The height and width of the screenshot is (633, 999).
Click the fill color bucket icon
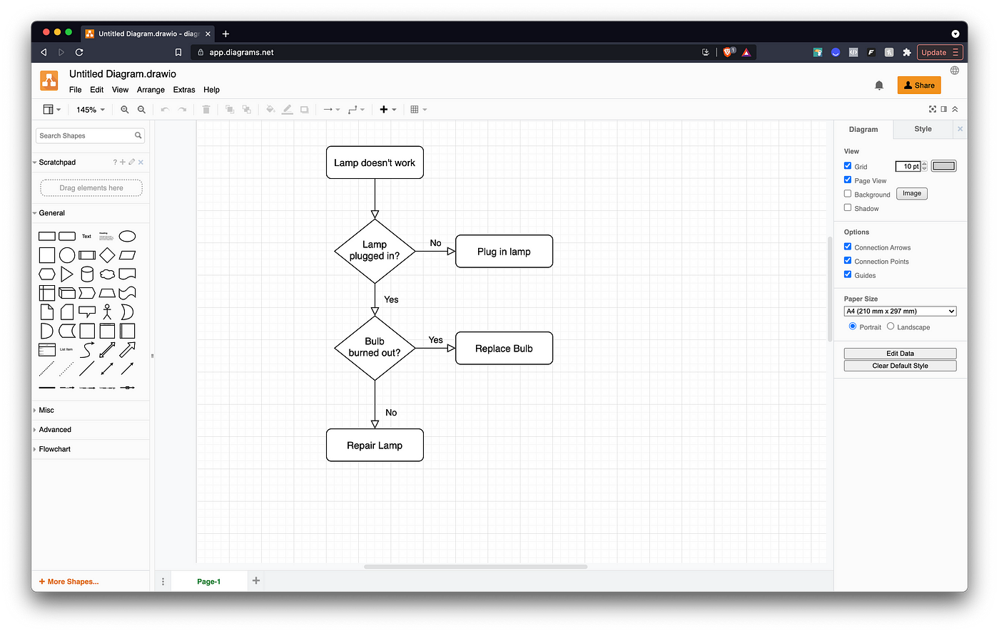(x=270, y=110)
